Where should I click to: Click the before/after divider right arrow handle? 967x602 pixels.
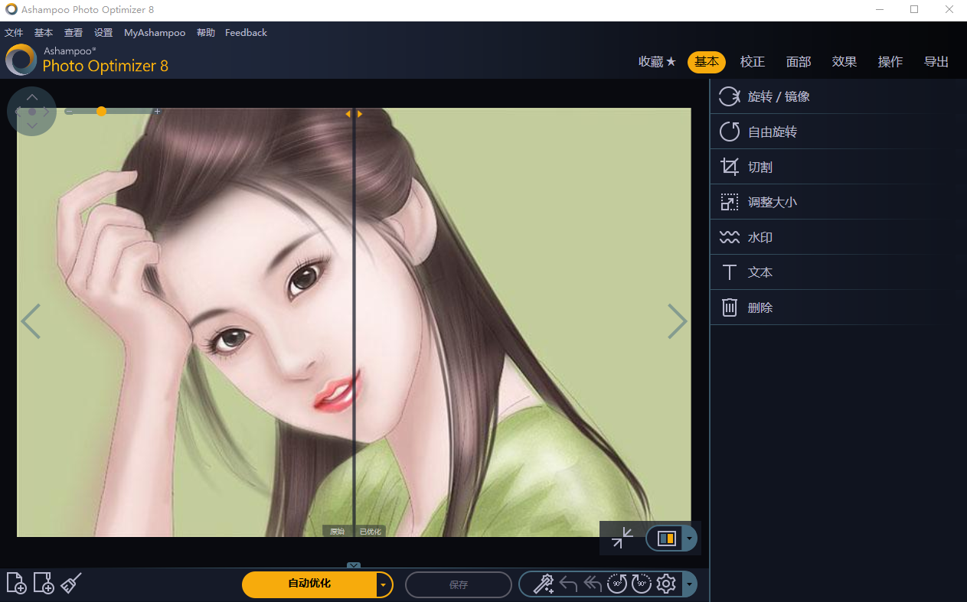pyautogui.click(x=359, y=114)
